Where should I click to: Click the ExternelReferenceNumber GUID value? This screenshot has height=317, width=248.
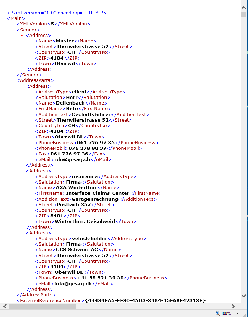click(x=145, y=300)
